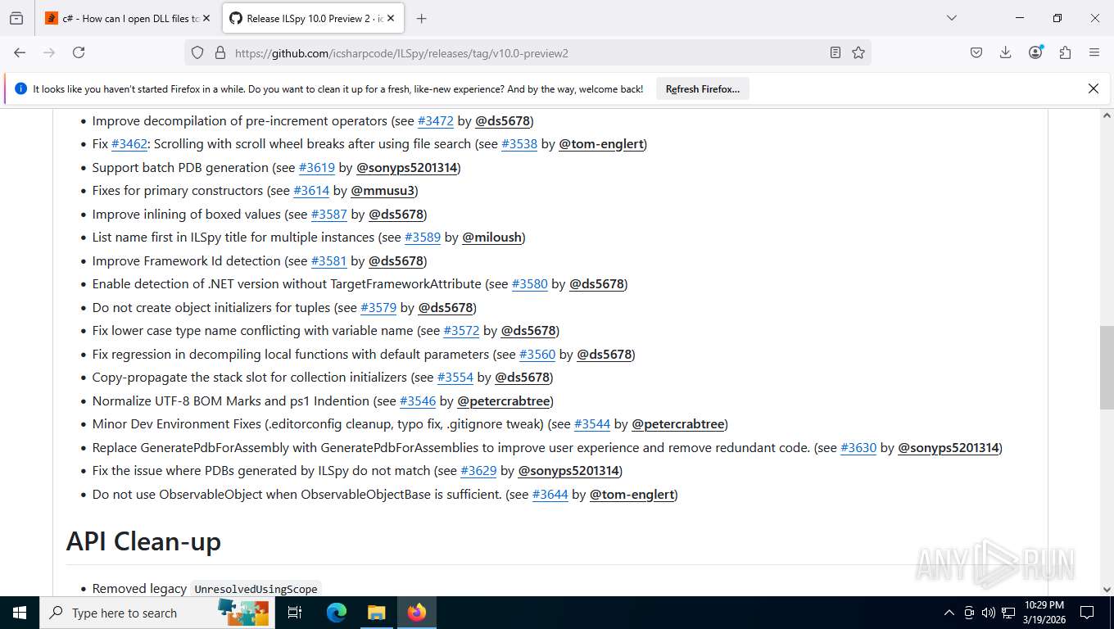1114x629 pixels.
Task: Open pull request #3554 link
Action: tap(455, 377)
